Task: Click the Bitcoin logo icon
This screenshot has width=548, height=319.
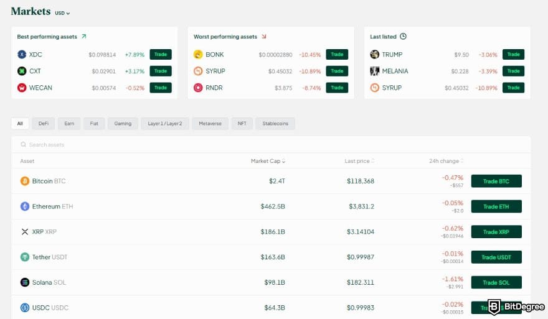Action: click(x=25, y=181)
